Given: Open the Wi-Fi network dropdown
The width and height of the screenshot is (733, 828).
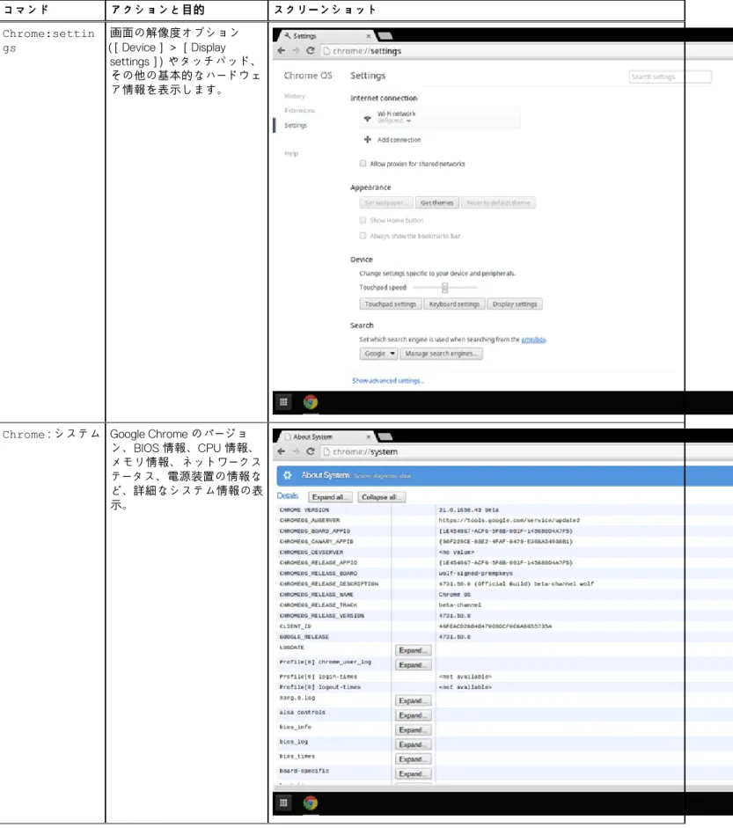Looking at the screenshot, I should tap(408, 121).
